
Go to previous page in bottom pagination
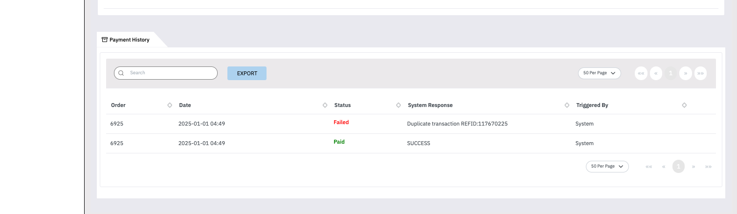point(664,167)
